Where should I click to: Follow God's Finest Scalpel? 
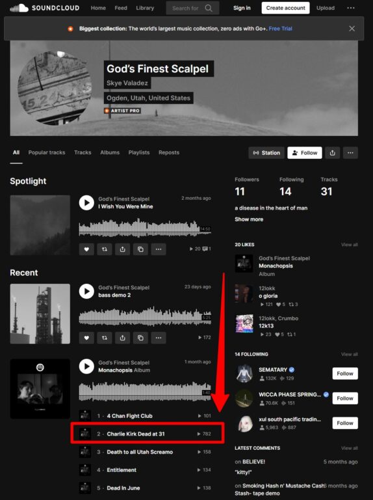305,153
